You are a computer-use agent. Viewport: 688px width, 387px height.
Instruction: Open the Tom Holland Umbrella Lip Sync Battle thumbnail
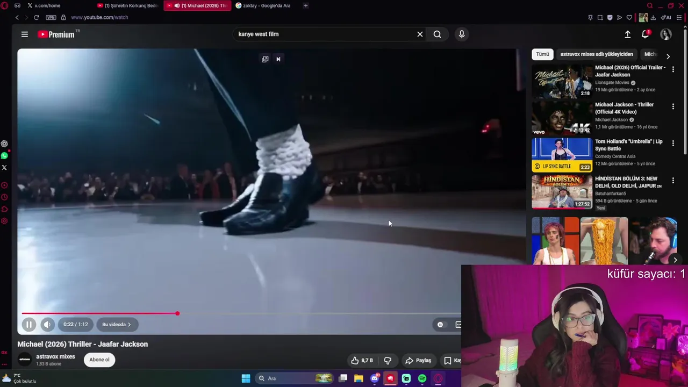[x=562, y=155]
